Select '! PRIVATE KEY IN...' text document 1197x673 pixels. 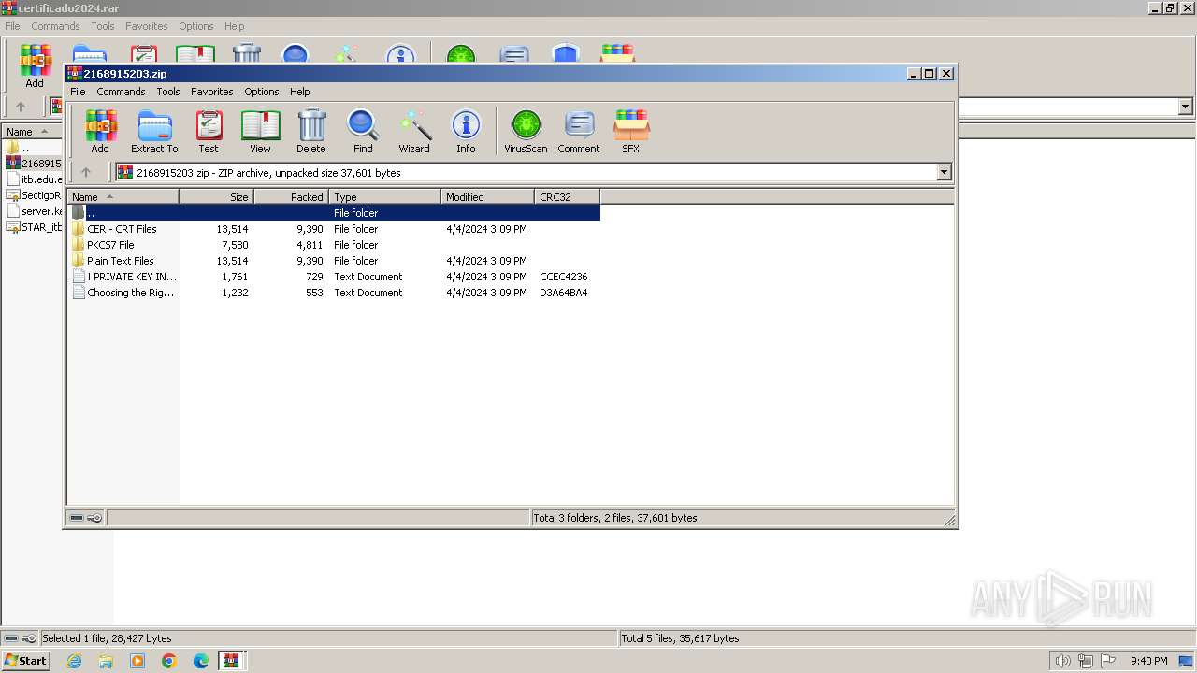pos(131,277)
